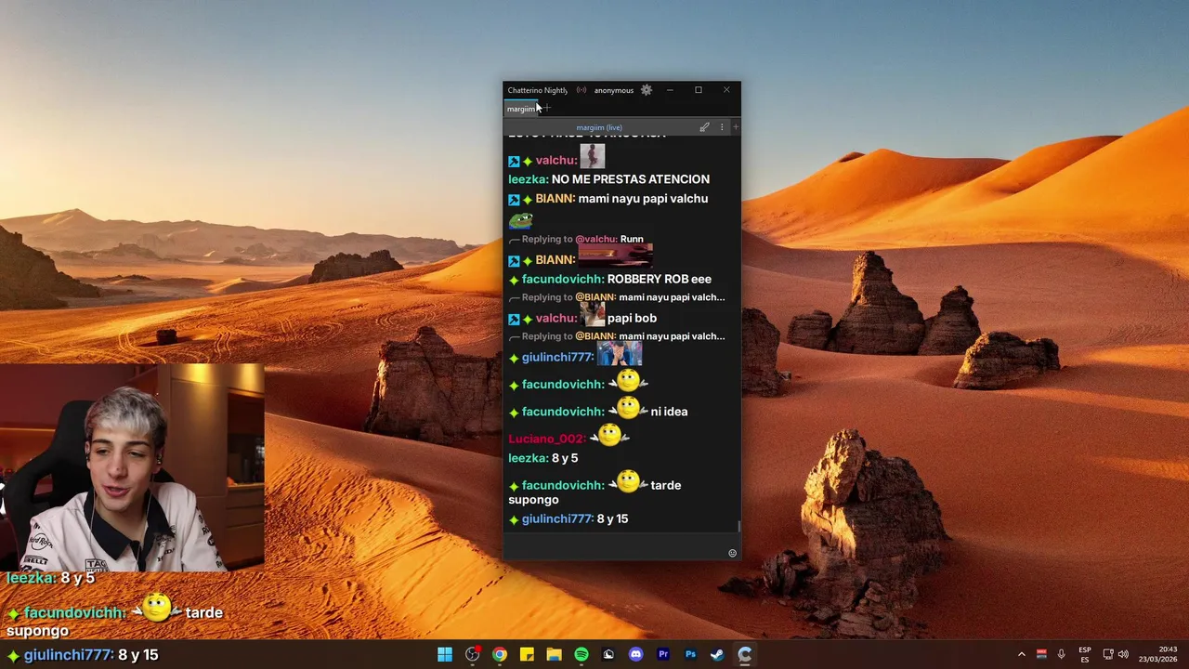The width and height of the screenshot is (1189, 669).
Task: Open giulinchi777's image emote
Action: [620, 353]
